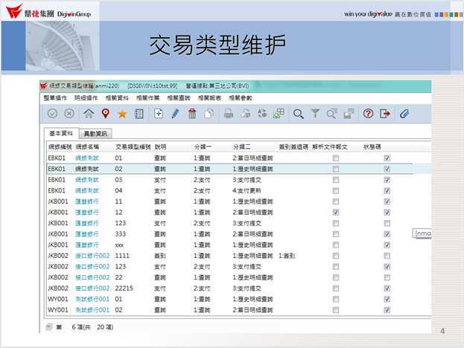Click 網銀測試 link in EBK01 row 03
This screenshot has height=348, width=464.
(87, 180)
